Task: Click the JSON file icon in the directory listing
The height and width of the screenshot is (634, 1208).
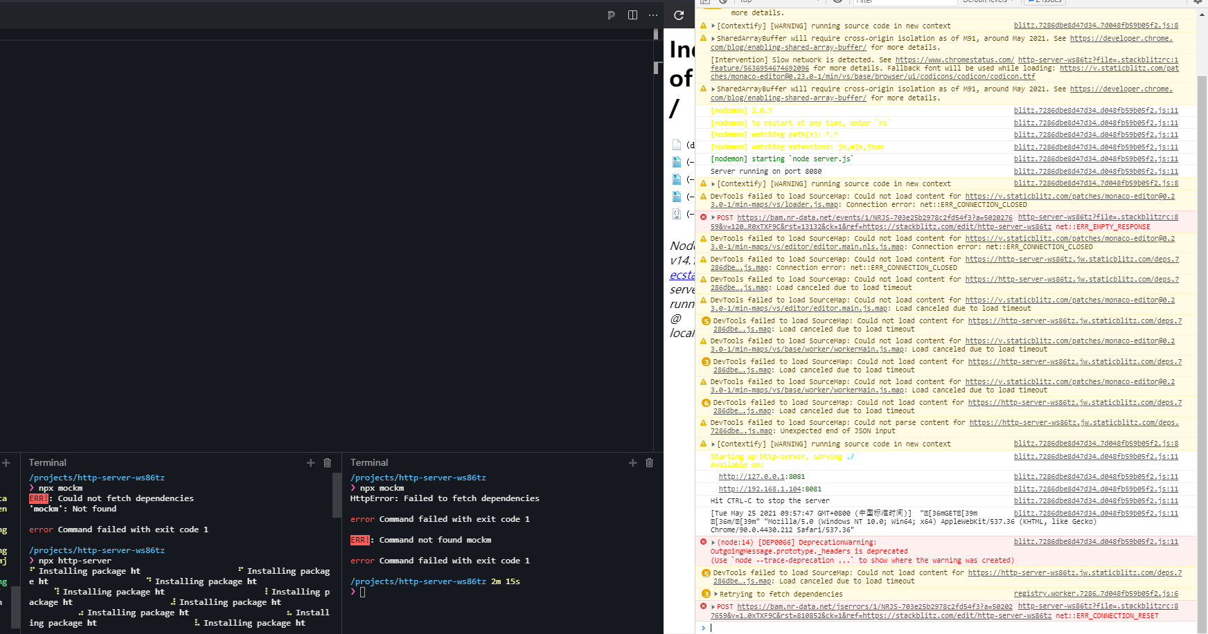Action: 677,214
